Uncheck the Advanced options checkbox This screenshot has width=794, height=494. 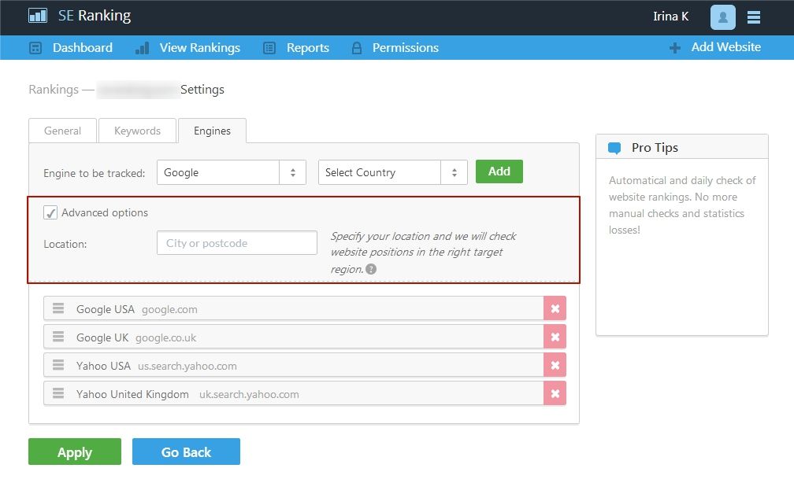[50, 212]
